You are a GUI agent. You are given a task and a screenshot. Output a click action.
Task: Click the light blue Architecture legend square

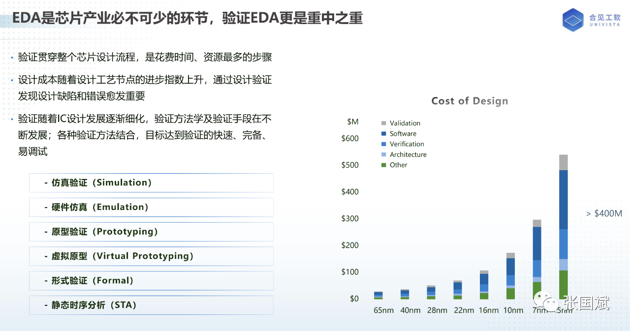click(x=383, y=154)
